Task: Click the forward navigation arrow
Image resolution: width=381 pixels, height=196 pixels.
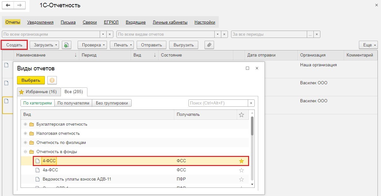Action: pos(19,5)
